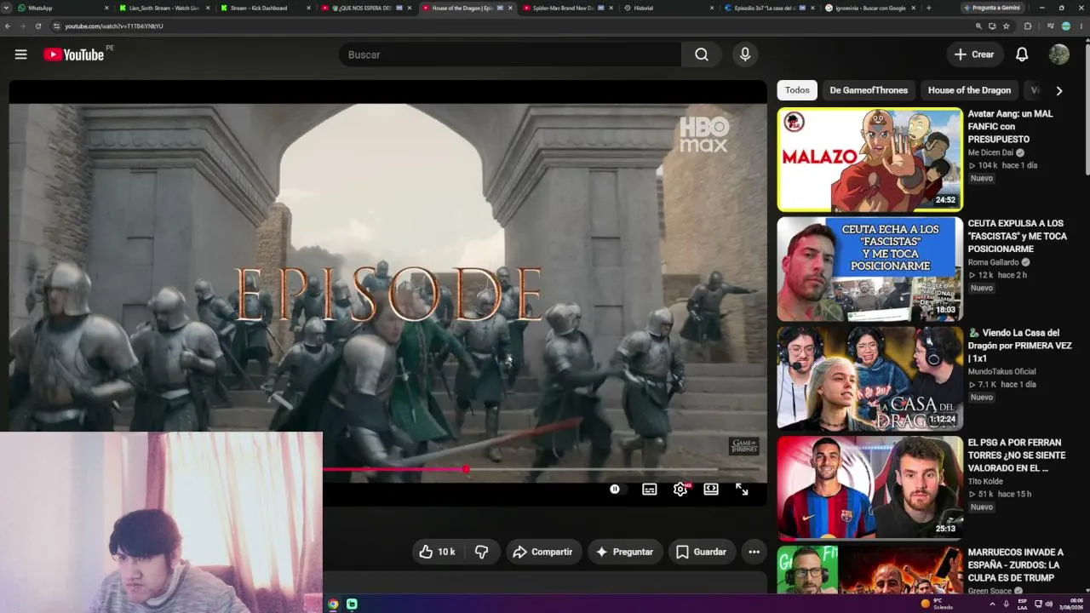Reload the page in the browser
Image resolution: width=1090 pixels, height=613 pixels.
(x=38, y=26)
